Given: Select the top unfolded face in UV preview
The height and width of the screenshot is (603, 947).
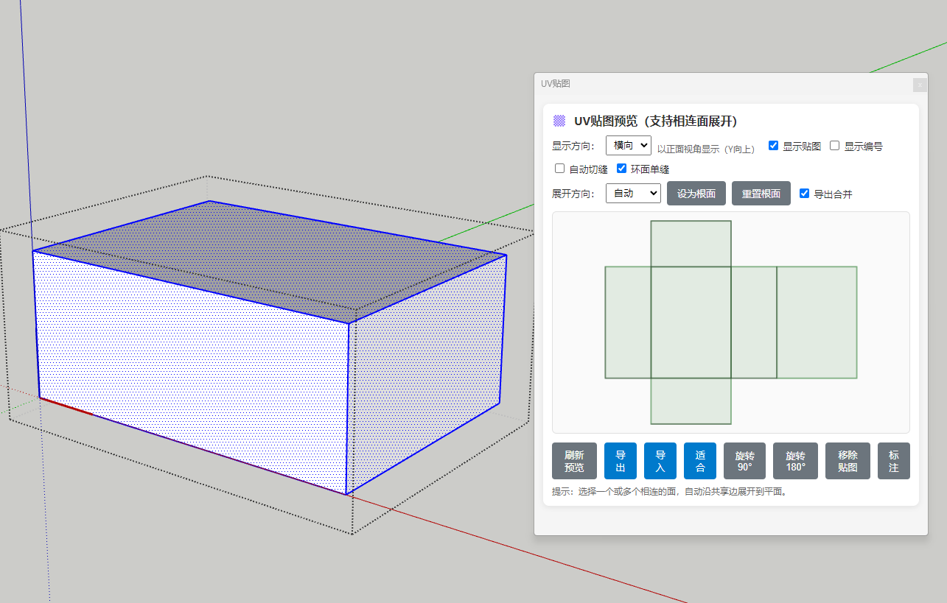Looking at the screenshot, I should 691,243.
